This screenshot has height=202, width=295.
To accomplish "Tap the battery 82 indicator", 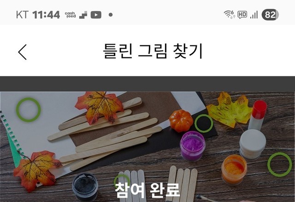I will [x=270, y=15].
